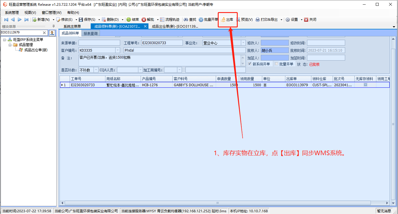Open dropdown arrow next to 修改(E)
The height and width of the screenshot is (214, 398).
tap(76, 20)
